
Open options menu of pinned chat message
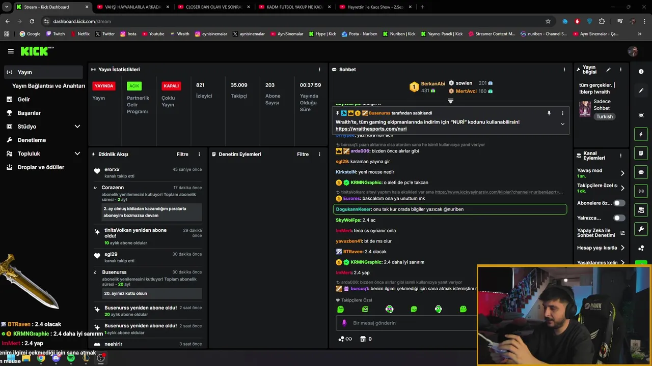(562, 113)
